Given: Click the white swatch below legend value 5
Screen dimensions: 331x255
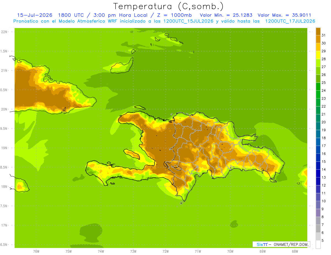Looking at the screenshot, I should (318, 245).
